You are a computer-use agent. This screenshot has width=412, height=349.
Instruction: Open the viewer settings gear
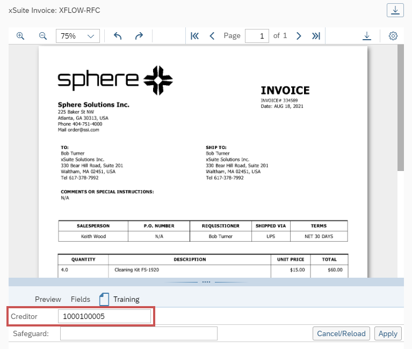tap(393, 36)
